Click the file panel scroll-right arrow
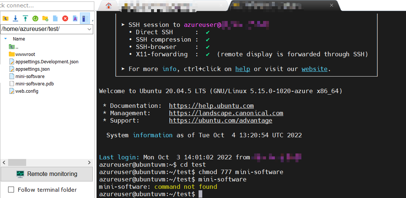The height and width of the screenshot is (198, 406). click(89, 163)
